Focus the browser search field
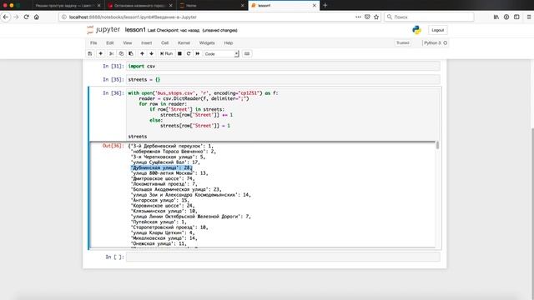534x300 pixels. click(x=429, y=17)
